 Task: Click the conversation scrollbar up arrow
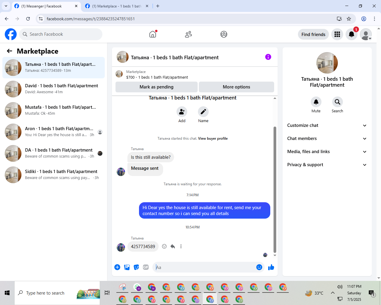pyautogui.click(x=275, y=98)
